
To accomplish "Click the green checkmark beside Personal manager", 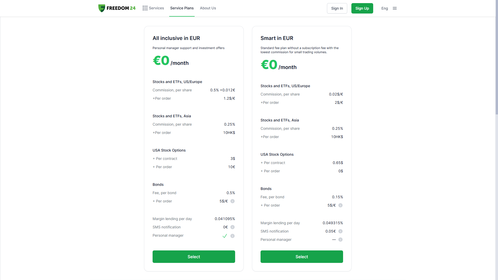I will (225, 236).
